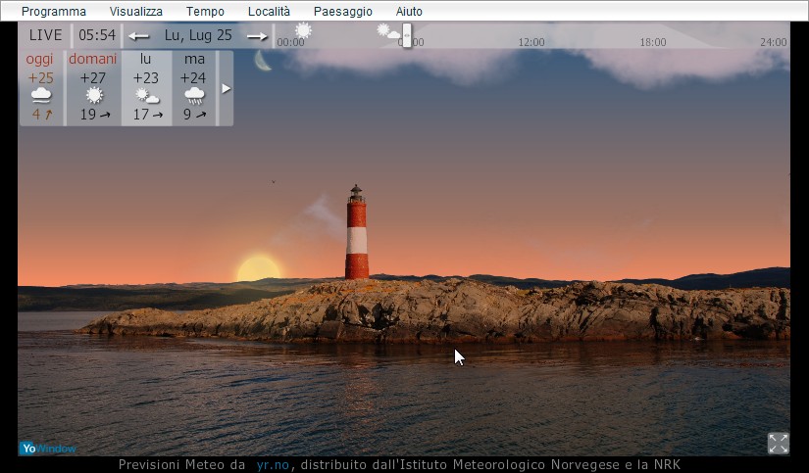
Task: Click the +23 temperature for lu
Action: 145,77
